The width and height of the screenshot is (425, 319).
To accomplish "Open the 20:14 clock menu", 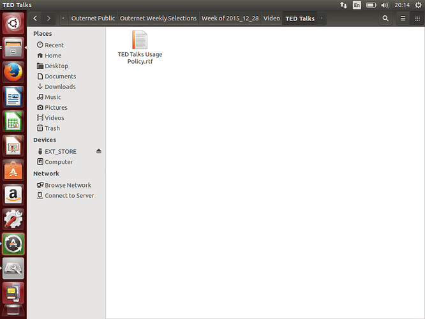I will pos(402,5).
